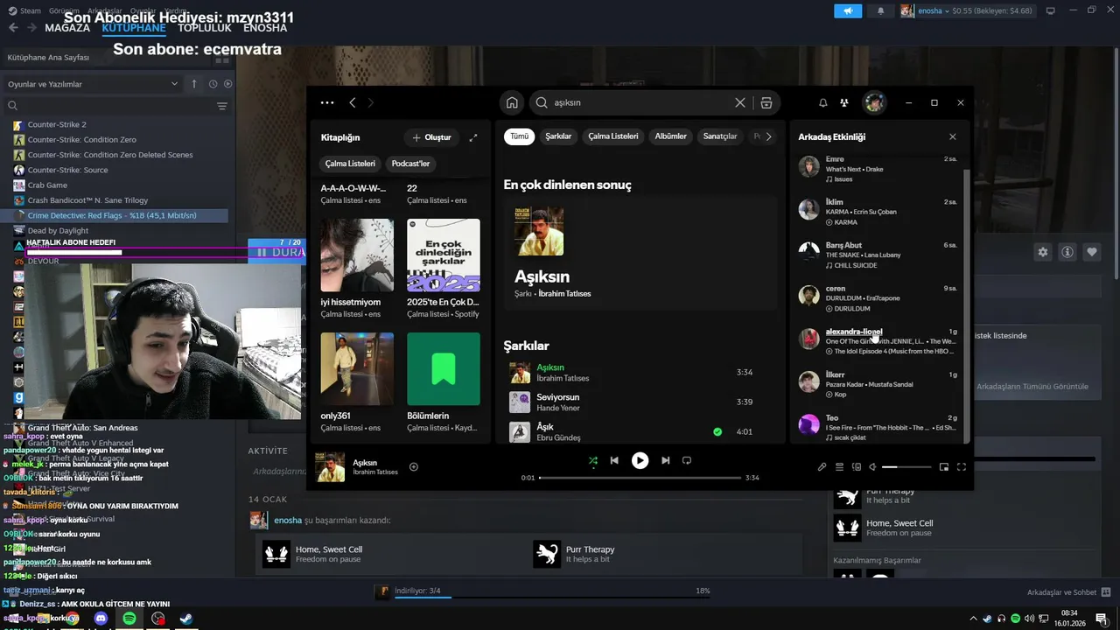The image size is (1120, 630).
Task: Open ENOSHA profile tab in Steam
Action: 265,28
